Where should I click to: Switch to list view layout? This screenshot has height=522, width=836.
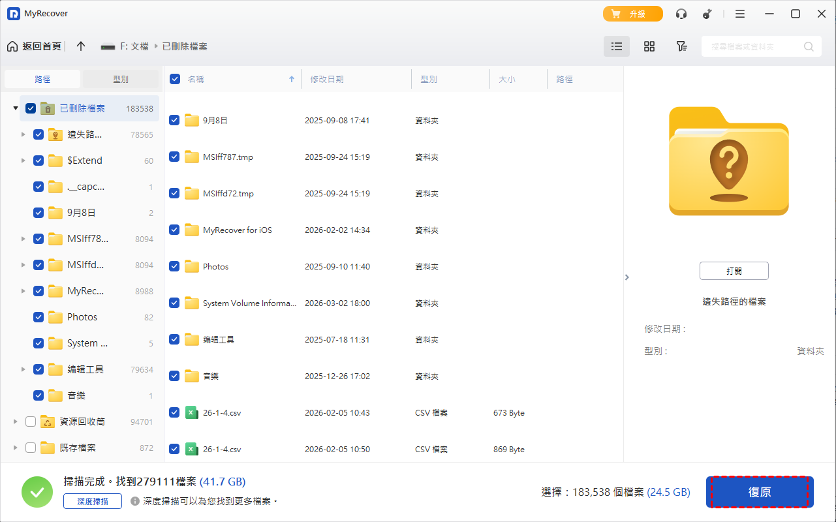[616, 46]
